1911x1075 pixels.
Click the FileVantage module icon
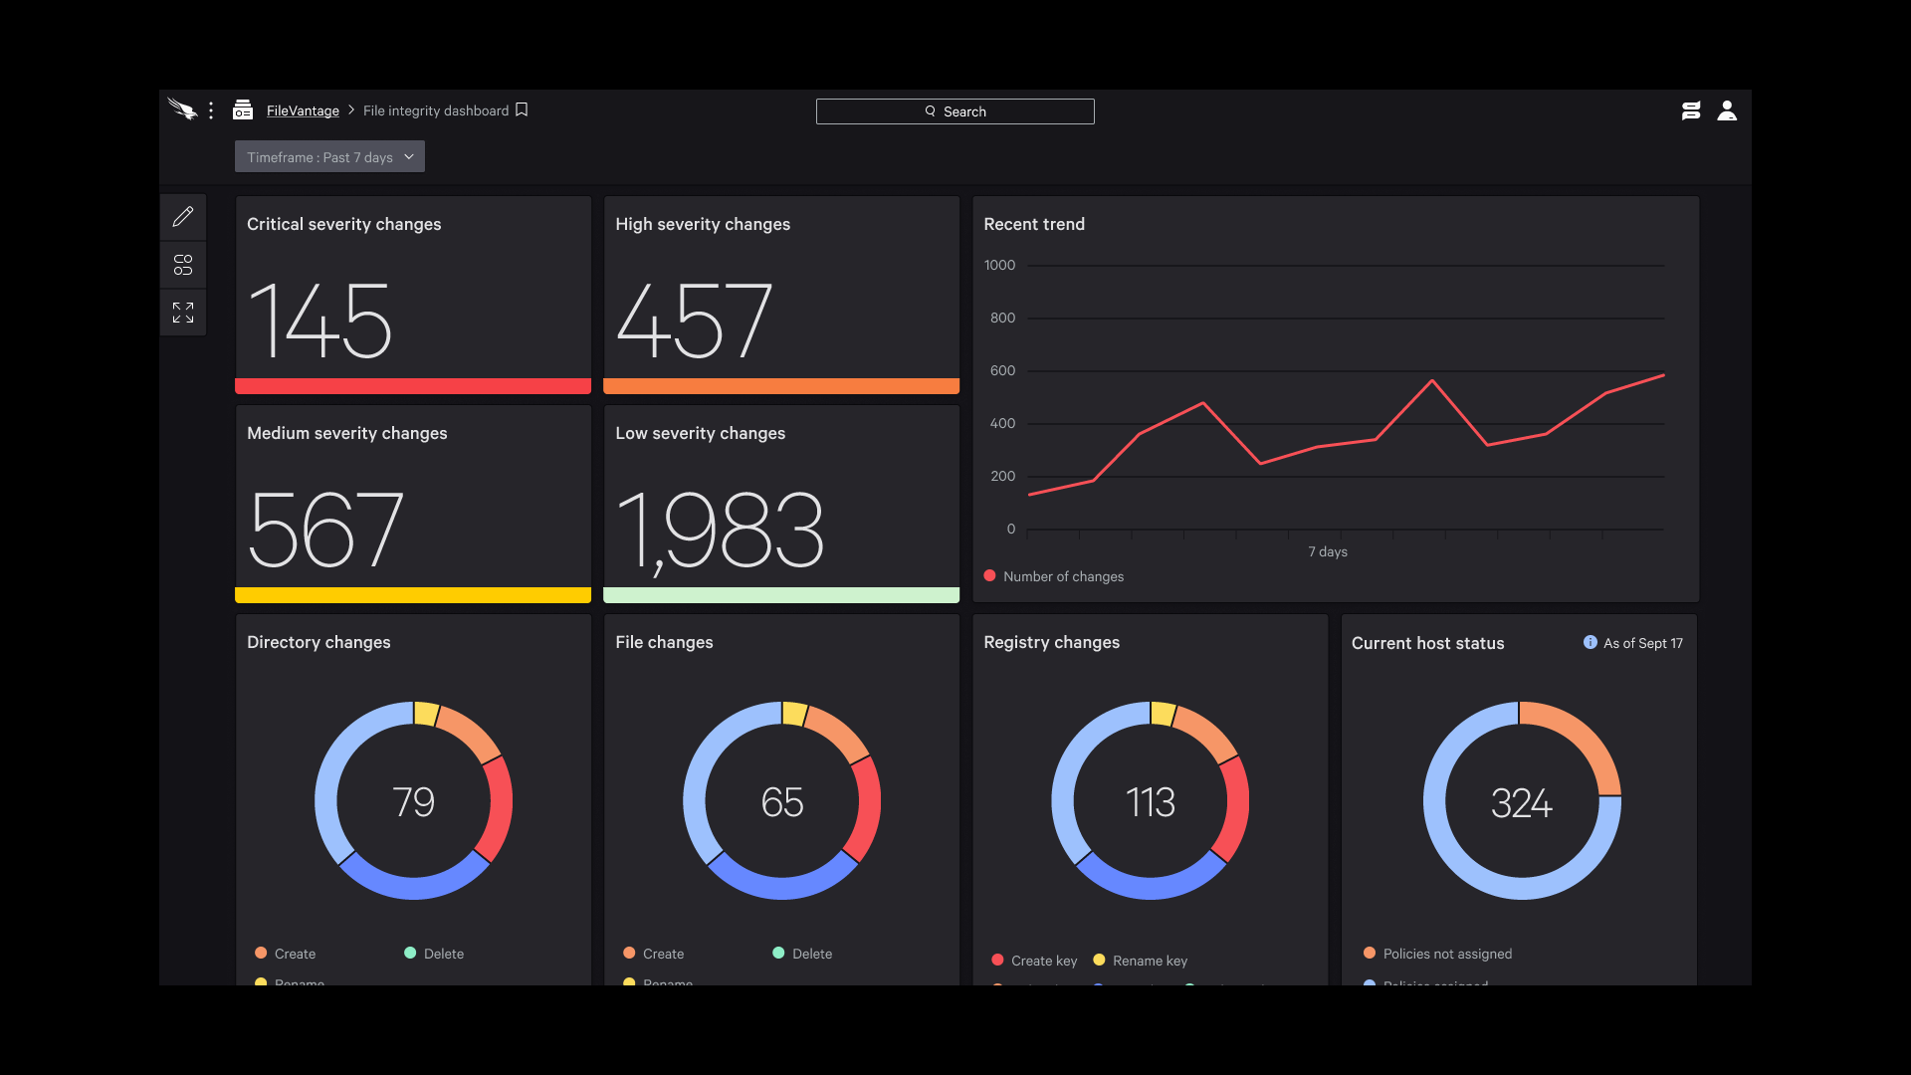(243, 110)
